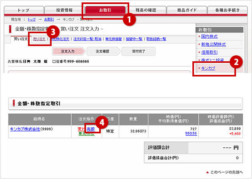252x179 pixels.
Task: Open the 売り注文 sub-tab
Action: tap(39, 39)
